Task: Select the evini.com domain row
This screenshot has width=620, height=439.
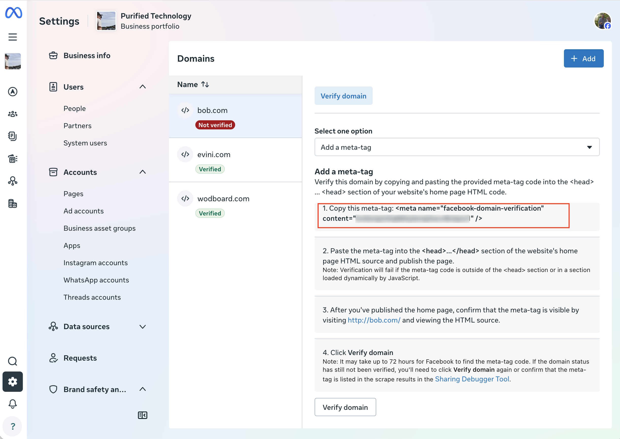Action: coord(235,160)
